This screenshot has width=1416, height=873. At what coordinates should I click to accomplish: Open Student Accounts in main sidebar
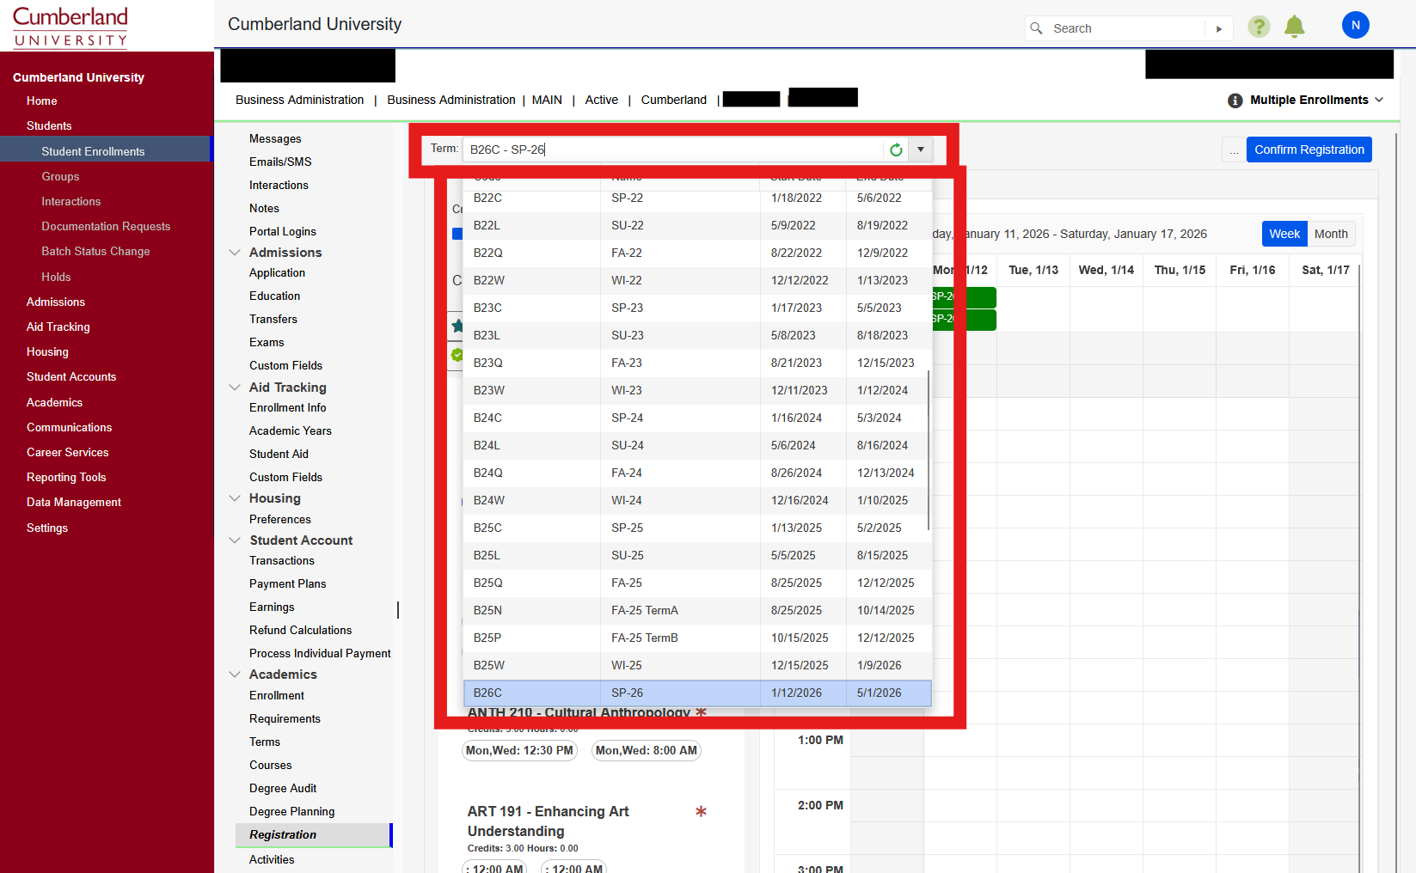71,376
